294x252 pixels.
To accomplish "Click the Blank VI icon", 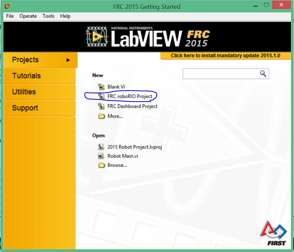I will click(x=101, y=87).
